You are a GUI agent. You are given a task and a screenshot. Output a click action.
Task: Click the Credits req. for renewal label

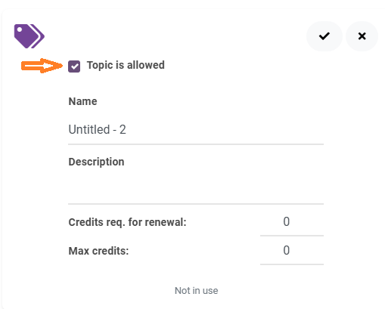point(127,222)
